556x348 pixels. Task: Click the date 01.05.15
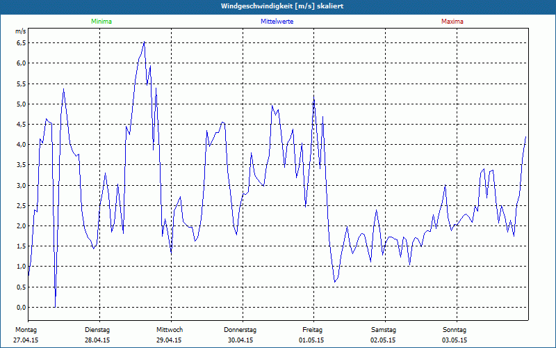pyautogui.click(x=311, y=340)
